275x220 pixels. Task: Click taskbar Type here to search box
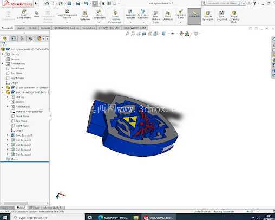[48, 217]
